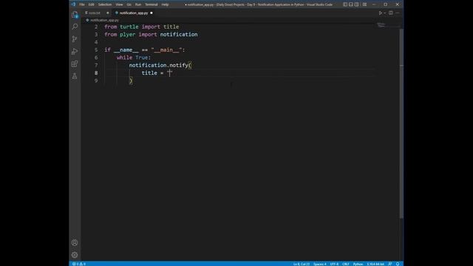This screenshot has height=266, width=473.
Task: Toggle the secondary side bar layout icon
Action: tap(357, 4)
